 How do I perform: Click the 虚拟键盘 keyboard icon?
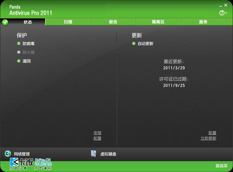coord(94,154)
